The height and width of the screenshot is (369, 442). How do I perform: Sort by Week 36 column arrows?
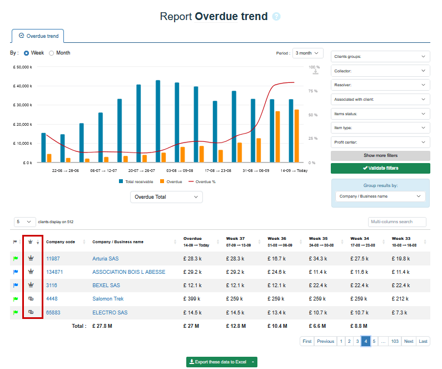(301, 242)
